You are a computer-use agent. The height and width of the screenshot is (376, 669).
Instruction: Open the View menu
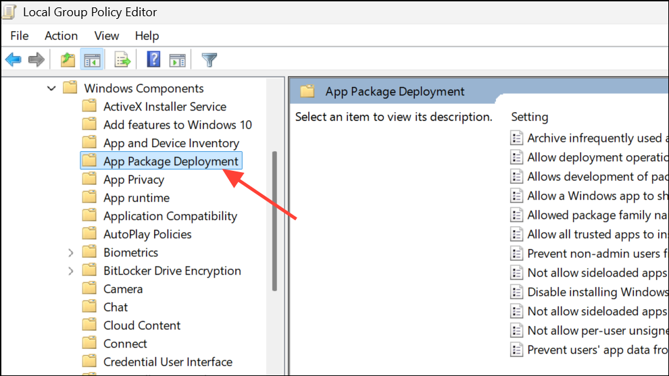(107, 36)
